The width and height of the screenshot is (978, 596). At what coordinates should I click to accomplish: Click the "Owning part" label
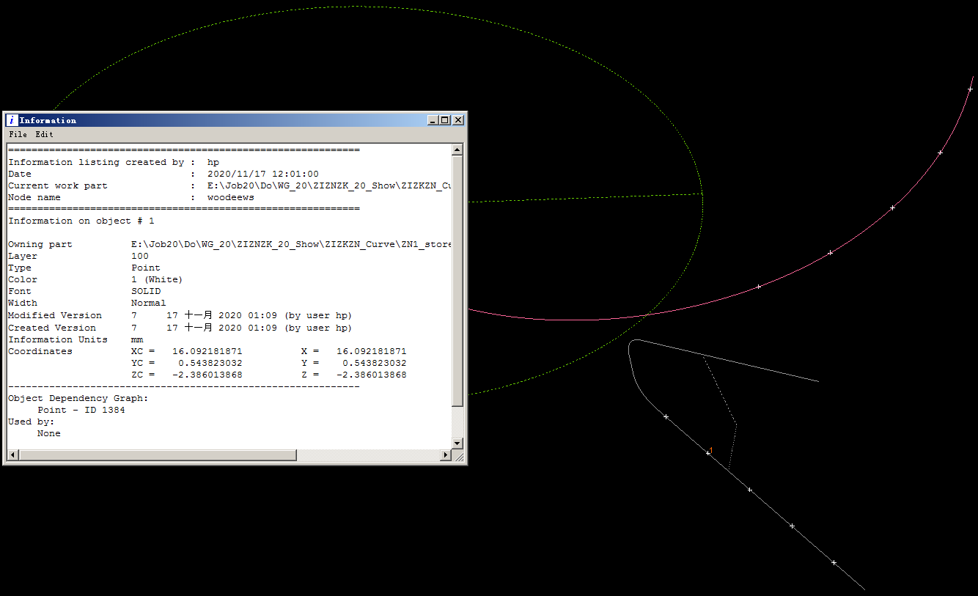coord(40,244)
